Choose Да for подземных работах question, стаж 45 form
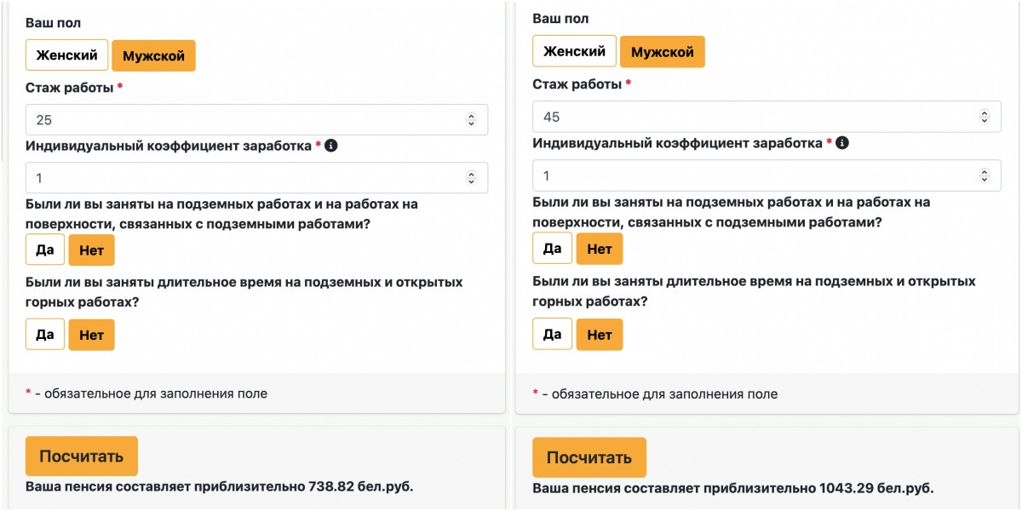 (552, 249)
